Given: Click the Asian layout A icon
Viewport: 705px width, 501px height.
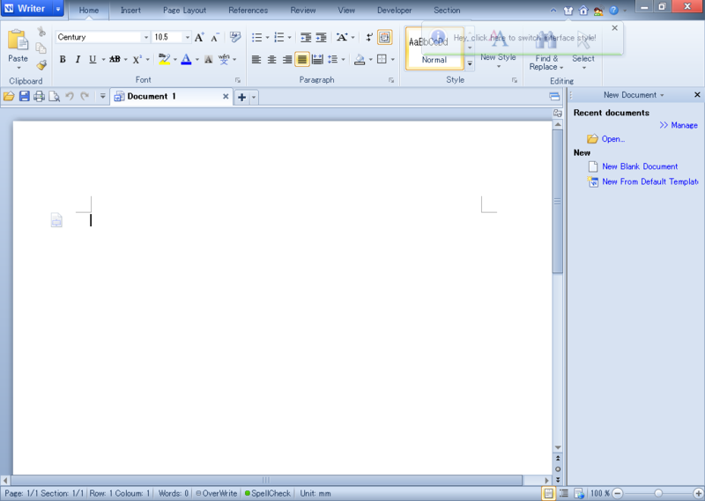Looking at the screenshot, I should [x=342, y=37].
